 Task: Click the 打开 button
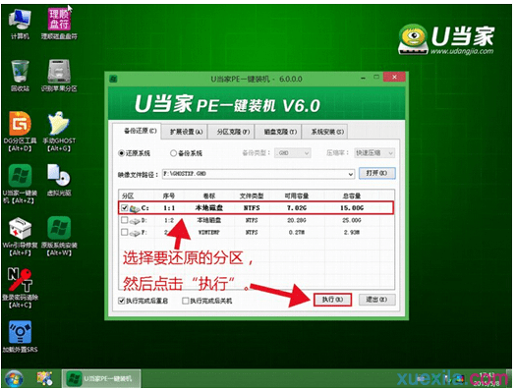(x=376, y=173)
